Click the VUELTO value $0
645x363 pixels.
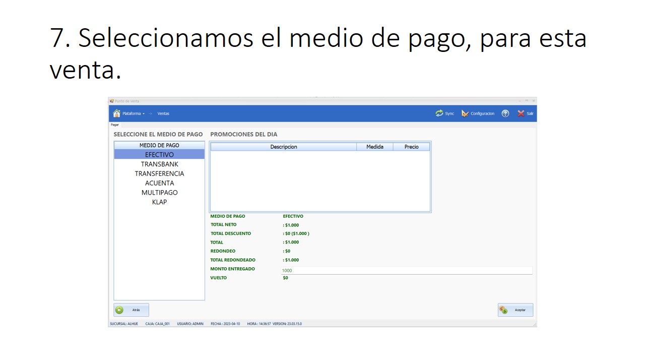285,278
